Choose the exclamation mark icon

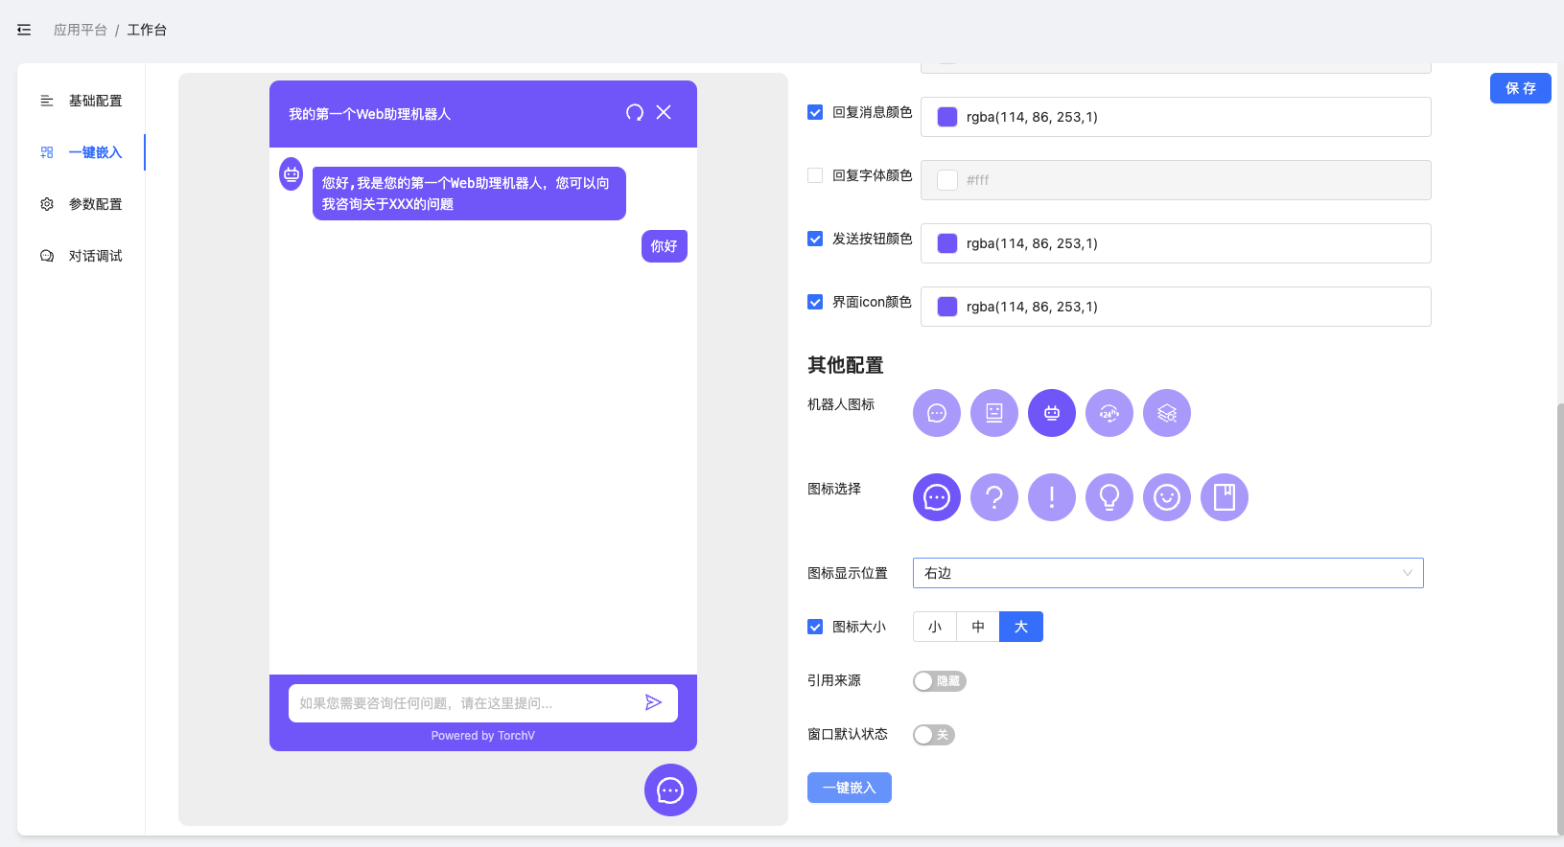[x=1052, y=497]
